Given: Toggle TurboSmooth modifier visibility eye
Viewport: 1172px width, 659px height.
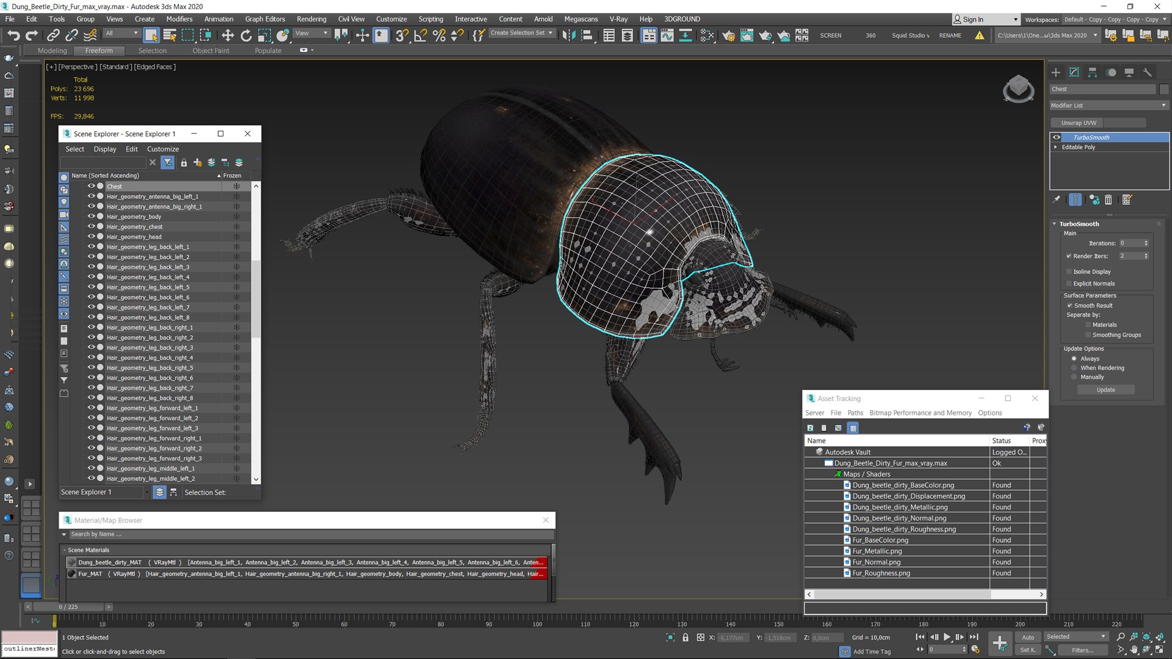Looking at the screenshot, I should tap(1057, 137).
